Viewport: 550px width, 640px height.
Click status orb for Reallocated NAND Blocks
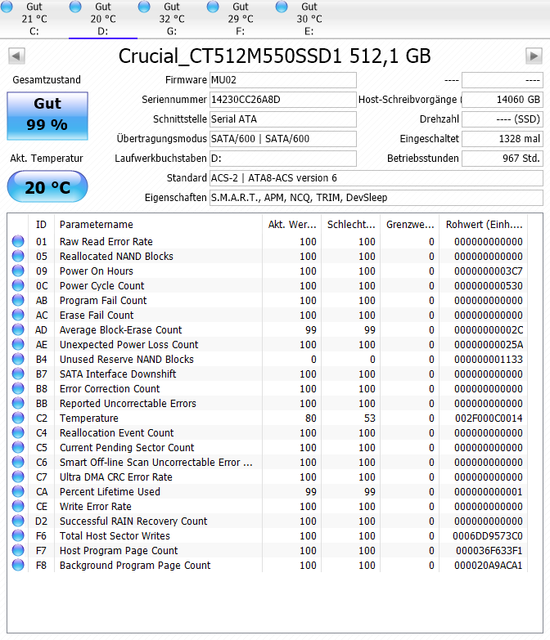click(x=18, y=256)
